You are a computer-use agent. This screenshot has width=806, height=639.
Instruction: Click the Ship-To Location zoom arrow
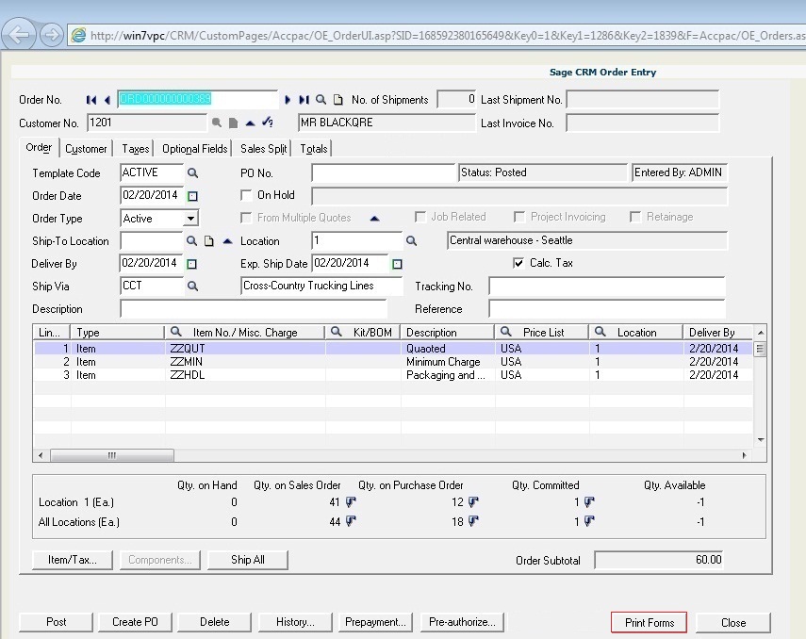227,241
